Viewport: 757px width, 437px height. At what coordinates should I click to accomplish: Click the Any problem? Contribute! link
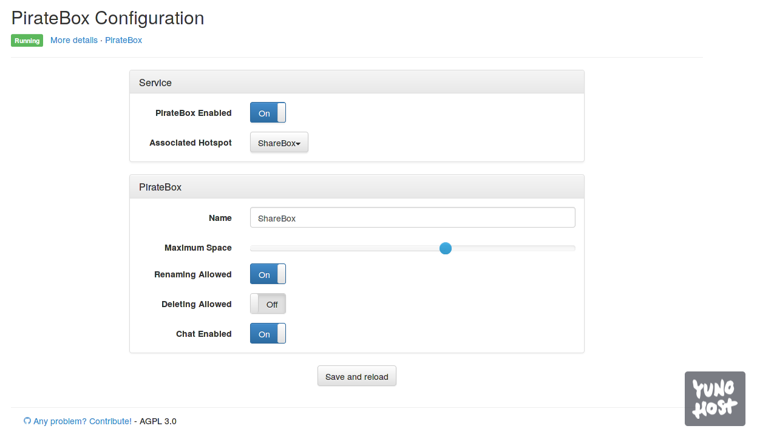(x=83, y=421)
